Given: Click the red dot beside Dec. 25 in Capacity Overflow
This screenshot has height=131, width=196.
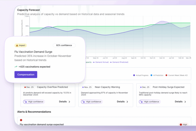Looking at the screenshot, I should [x=25, y=87].
